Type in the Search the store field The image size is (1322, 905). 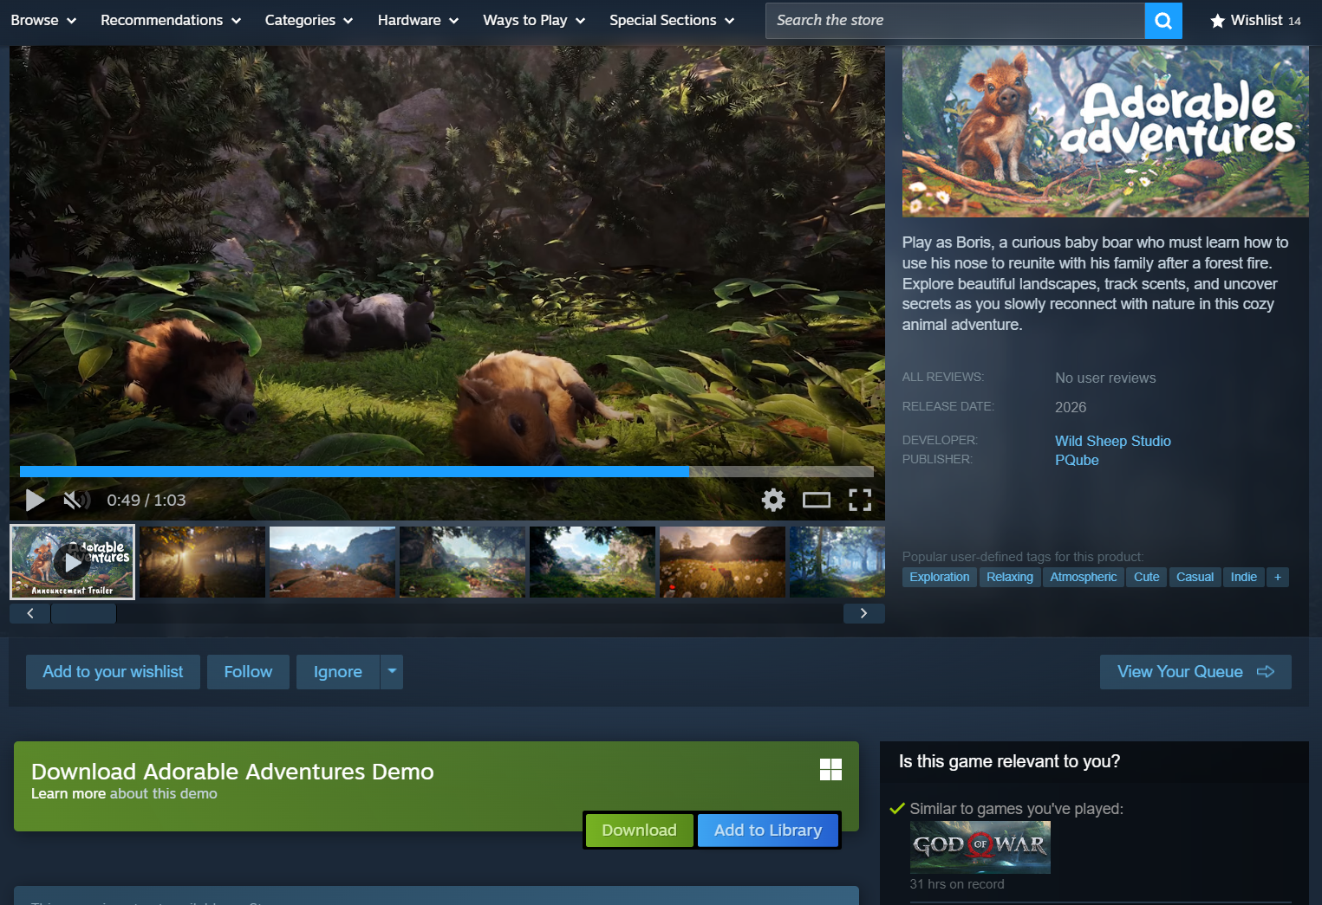(954, 21)
